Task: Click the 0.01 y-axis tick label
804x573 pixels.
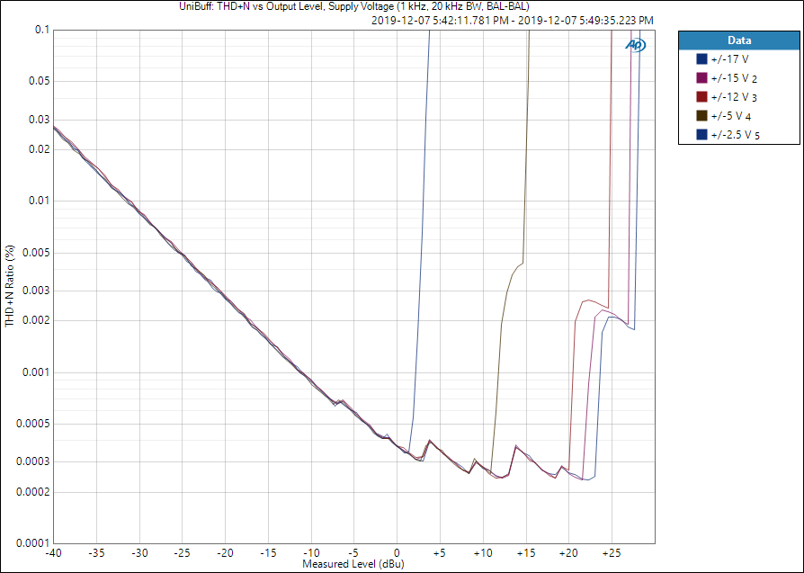Action: pyautogui.click(x=39, y=201)
